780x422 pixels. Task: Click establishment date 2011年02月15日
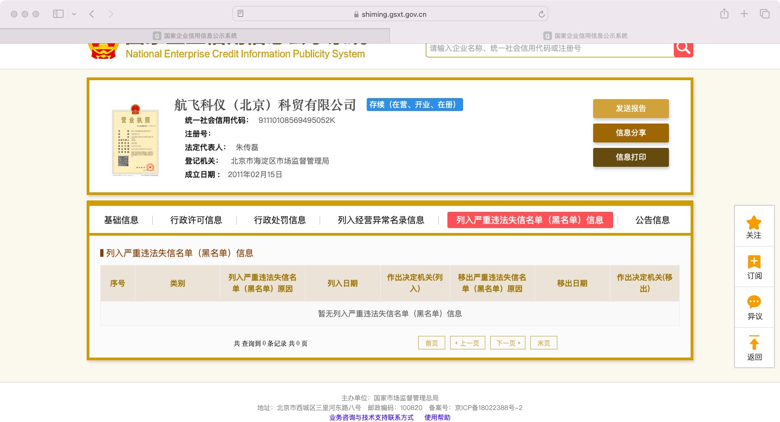pyautogui.click(x=255, y=174)
